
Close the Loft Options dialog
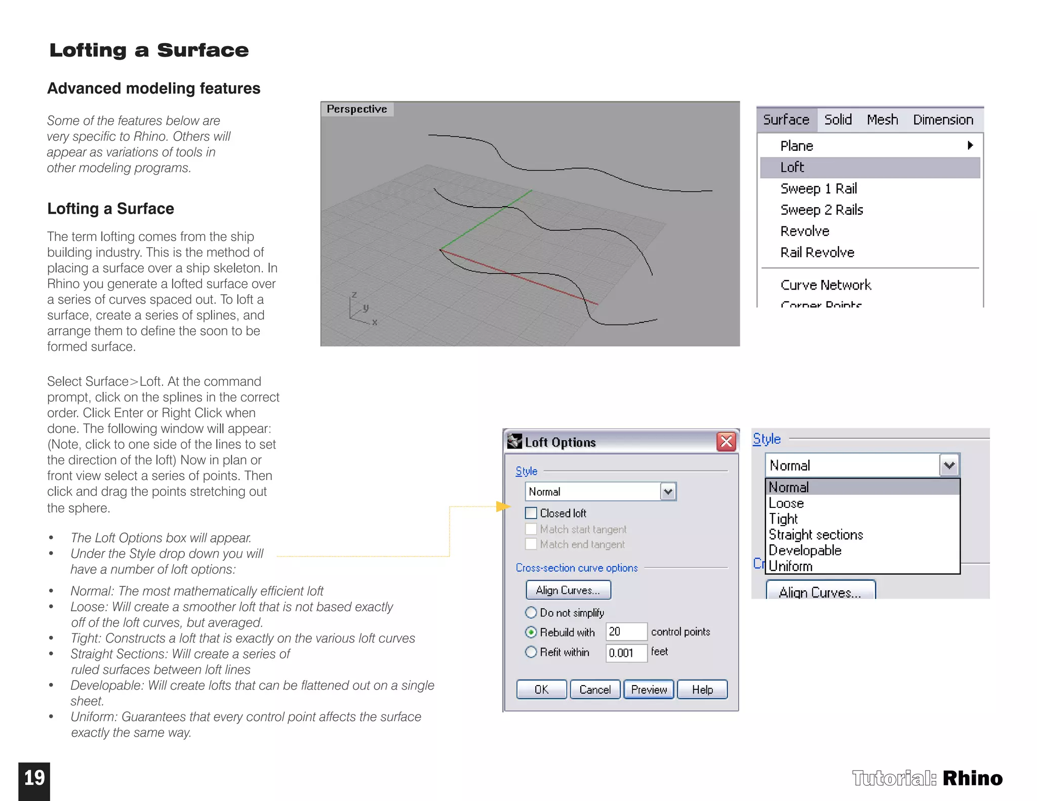click(x=726, y=442)
